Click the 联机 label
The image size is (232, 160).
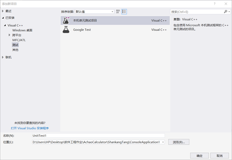8,57
